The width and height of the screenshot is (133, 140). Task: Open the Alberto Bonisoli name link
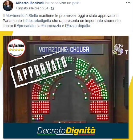(30, 3)
